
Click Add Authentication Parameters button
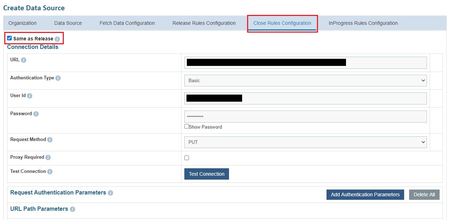pos(365,194)
